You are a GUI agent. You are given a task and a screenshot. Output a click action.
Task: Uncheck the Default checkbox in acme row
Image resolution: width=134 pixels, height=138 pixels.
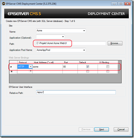click(x=88, y=66)
